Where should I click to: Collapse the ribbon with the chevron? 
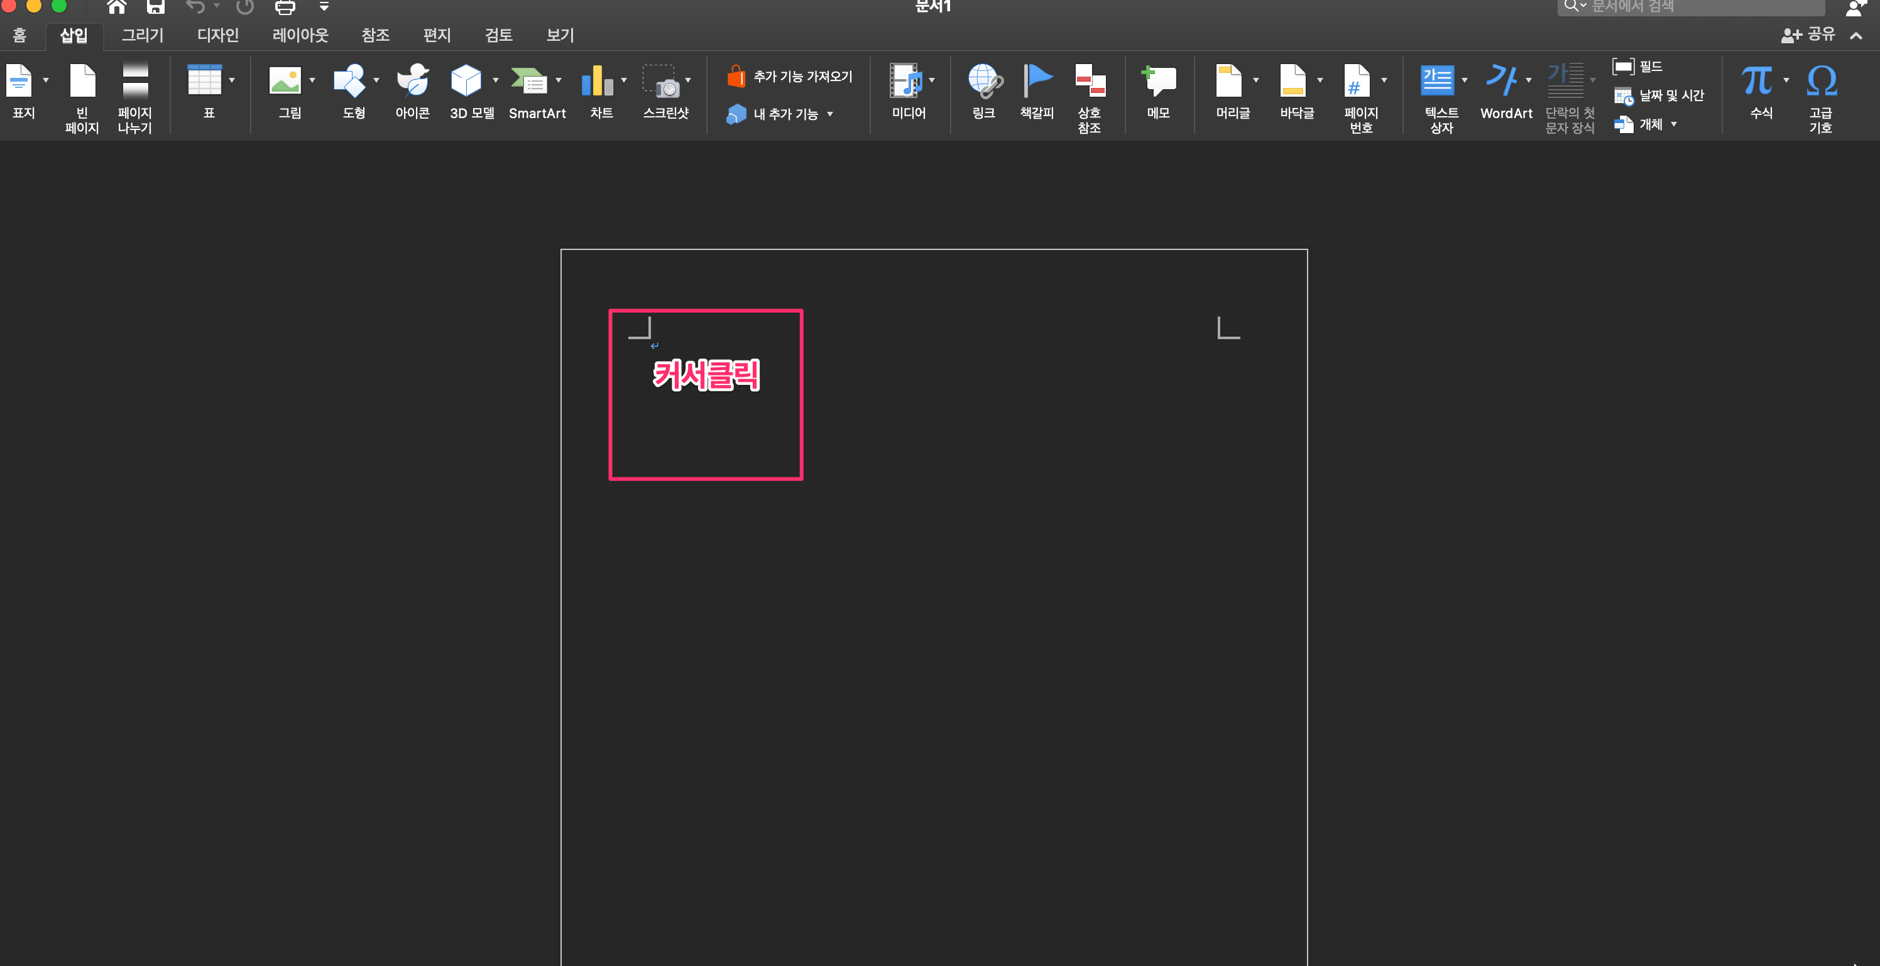click(x=1856, y=36)
